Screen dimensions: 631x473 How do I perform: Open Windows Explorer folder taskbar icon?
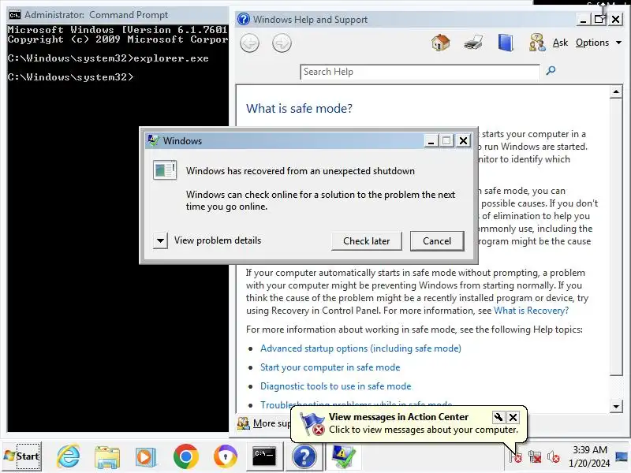pyautogui.click(x=107, y=457)
